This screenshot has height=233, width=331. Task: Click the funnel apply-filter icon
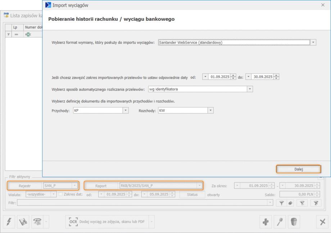282,203
